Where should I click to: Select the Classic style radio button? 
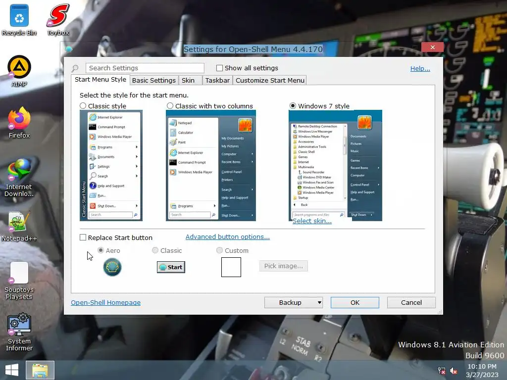[x=83, y=106]
